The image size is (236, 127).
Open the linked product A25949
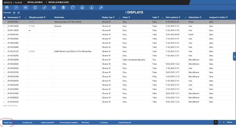tap(32, 51)
